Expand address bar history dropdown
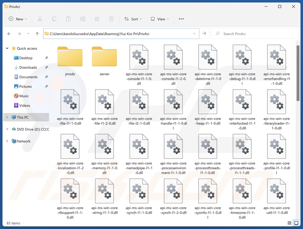Viewport: 303px width, 229px height. click(x=194, y=34)
